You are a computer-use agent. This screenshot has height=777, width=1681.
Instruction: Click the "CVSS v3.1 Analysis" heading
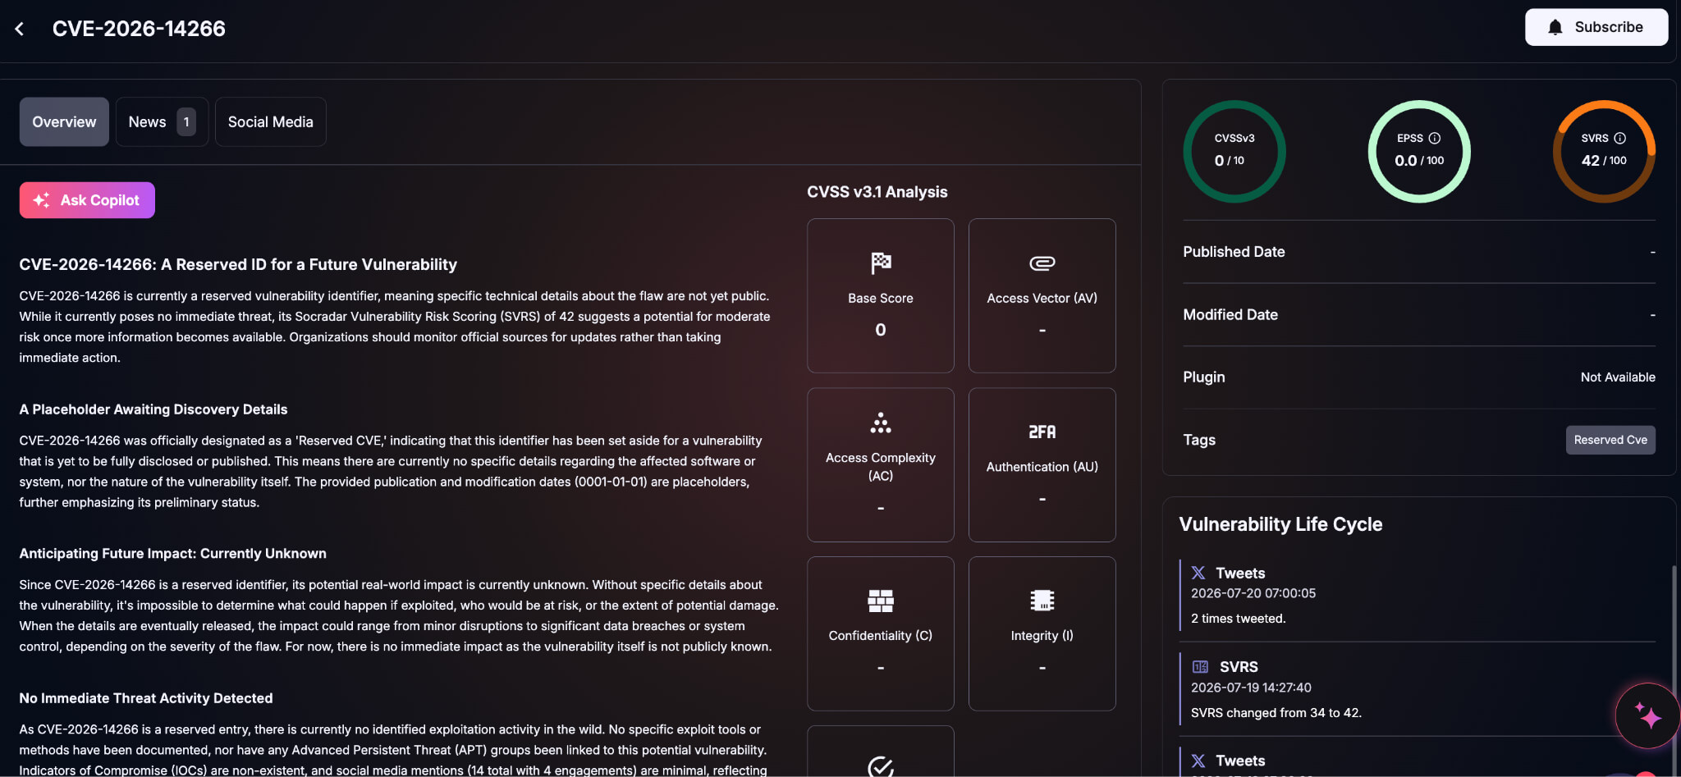pos(877,192)
